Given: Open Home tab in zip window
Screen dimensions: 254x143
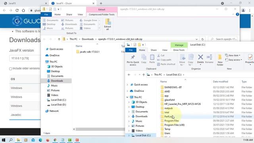Looking at the screenshot, I should pos(57,14).
